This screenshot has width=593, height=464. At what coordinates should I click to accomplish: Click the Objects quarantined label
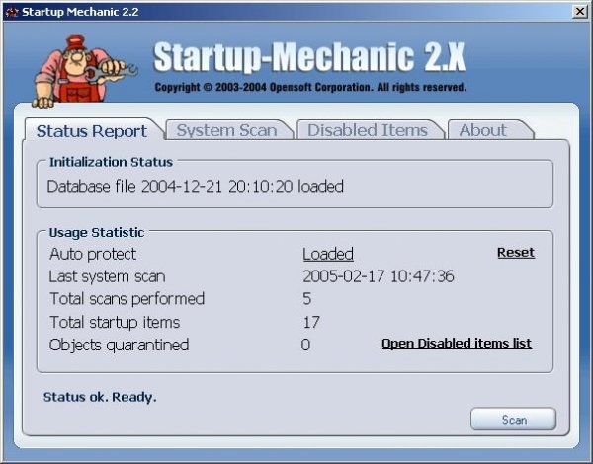click(x=120, y=345)
